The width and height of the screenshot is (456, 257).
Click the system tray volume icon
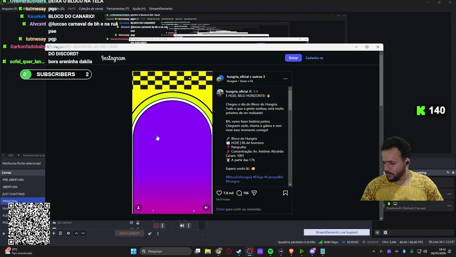tap(425, 251)
